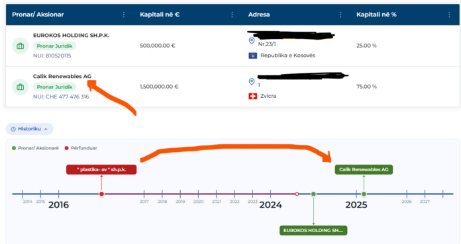The image size is (461, 244).
Task: Toggle the Përfunduar legend item
Action: [x=81, y=148]
